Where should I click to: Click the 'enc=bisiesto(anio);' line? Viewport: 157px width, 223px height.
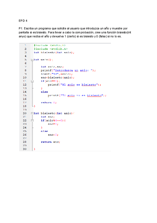pos(58,78)
